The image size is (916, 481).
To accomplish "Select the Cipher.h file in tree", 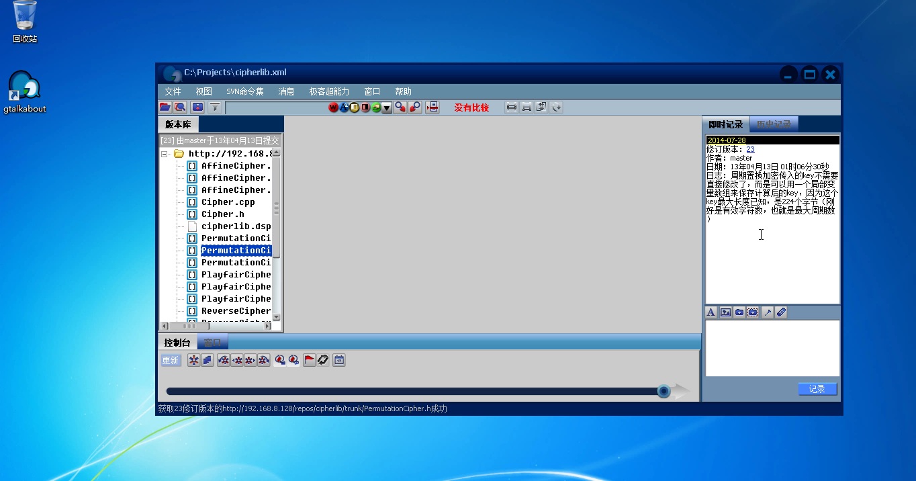I will (223, 214).
